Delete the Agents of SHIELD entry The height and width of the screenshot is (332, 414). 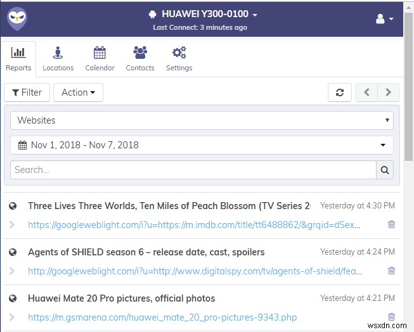(x=391, y=271)
